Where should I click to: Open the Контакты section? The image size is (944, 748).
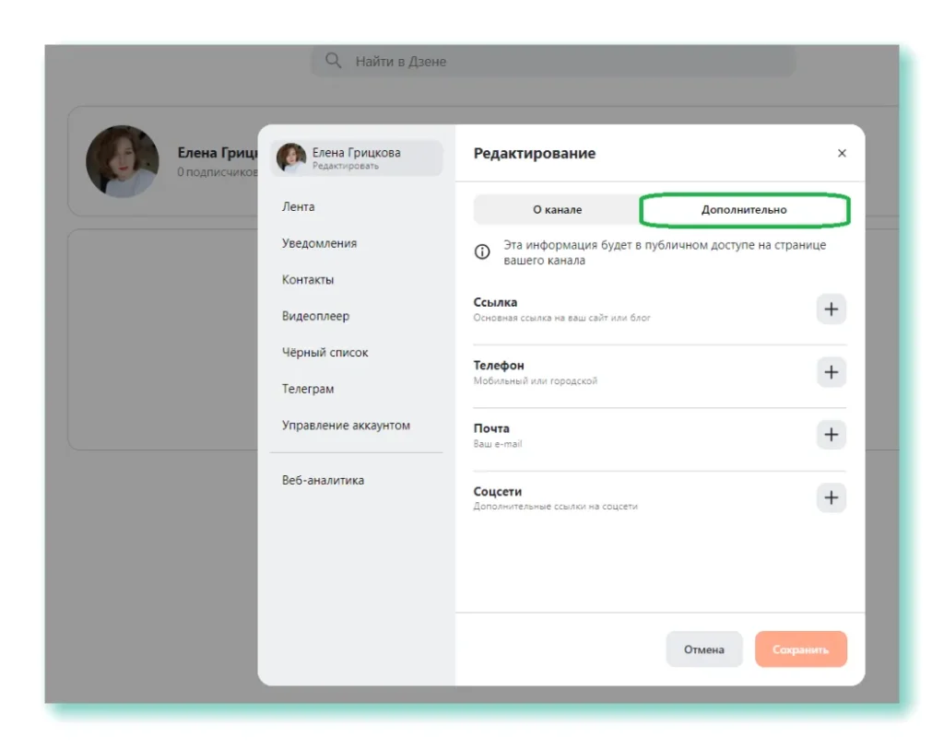click(x=308, y=280)
